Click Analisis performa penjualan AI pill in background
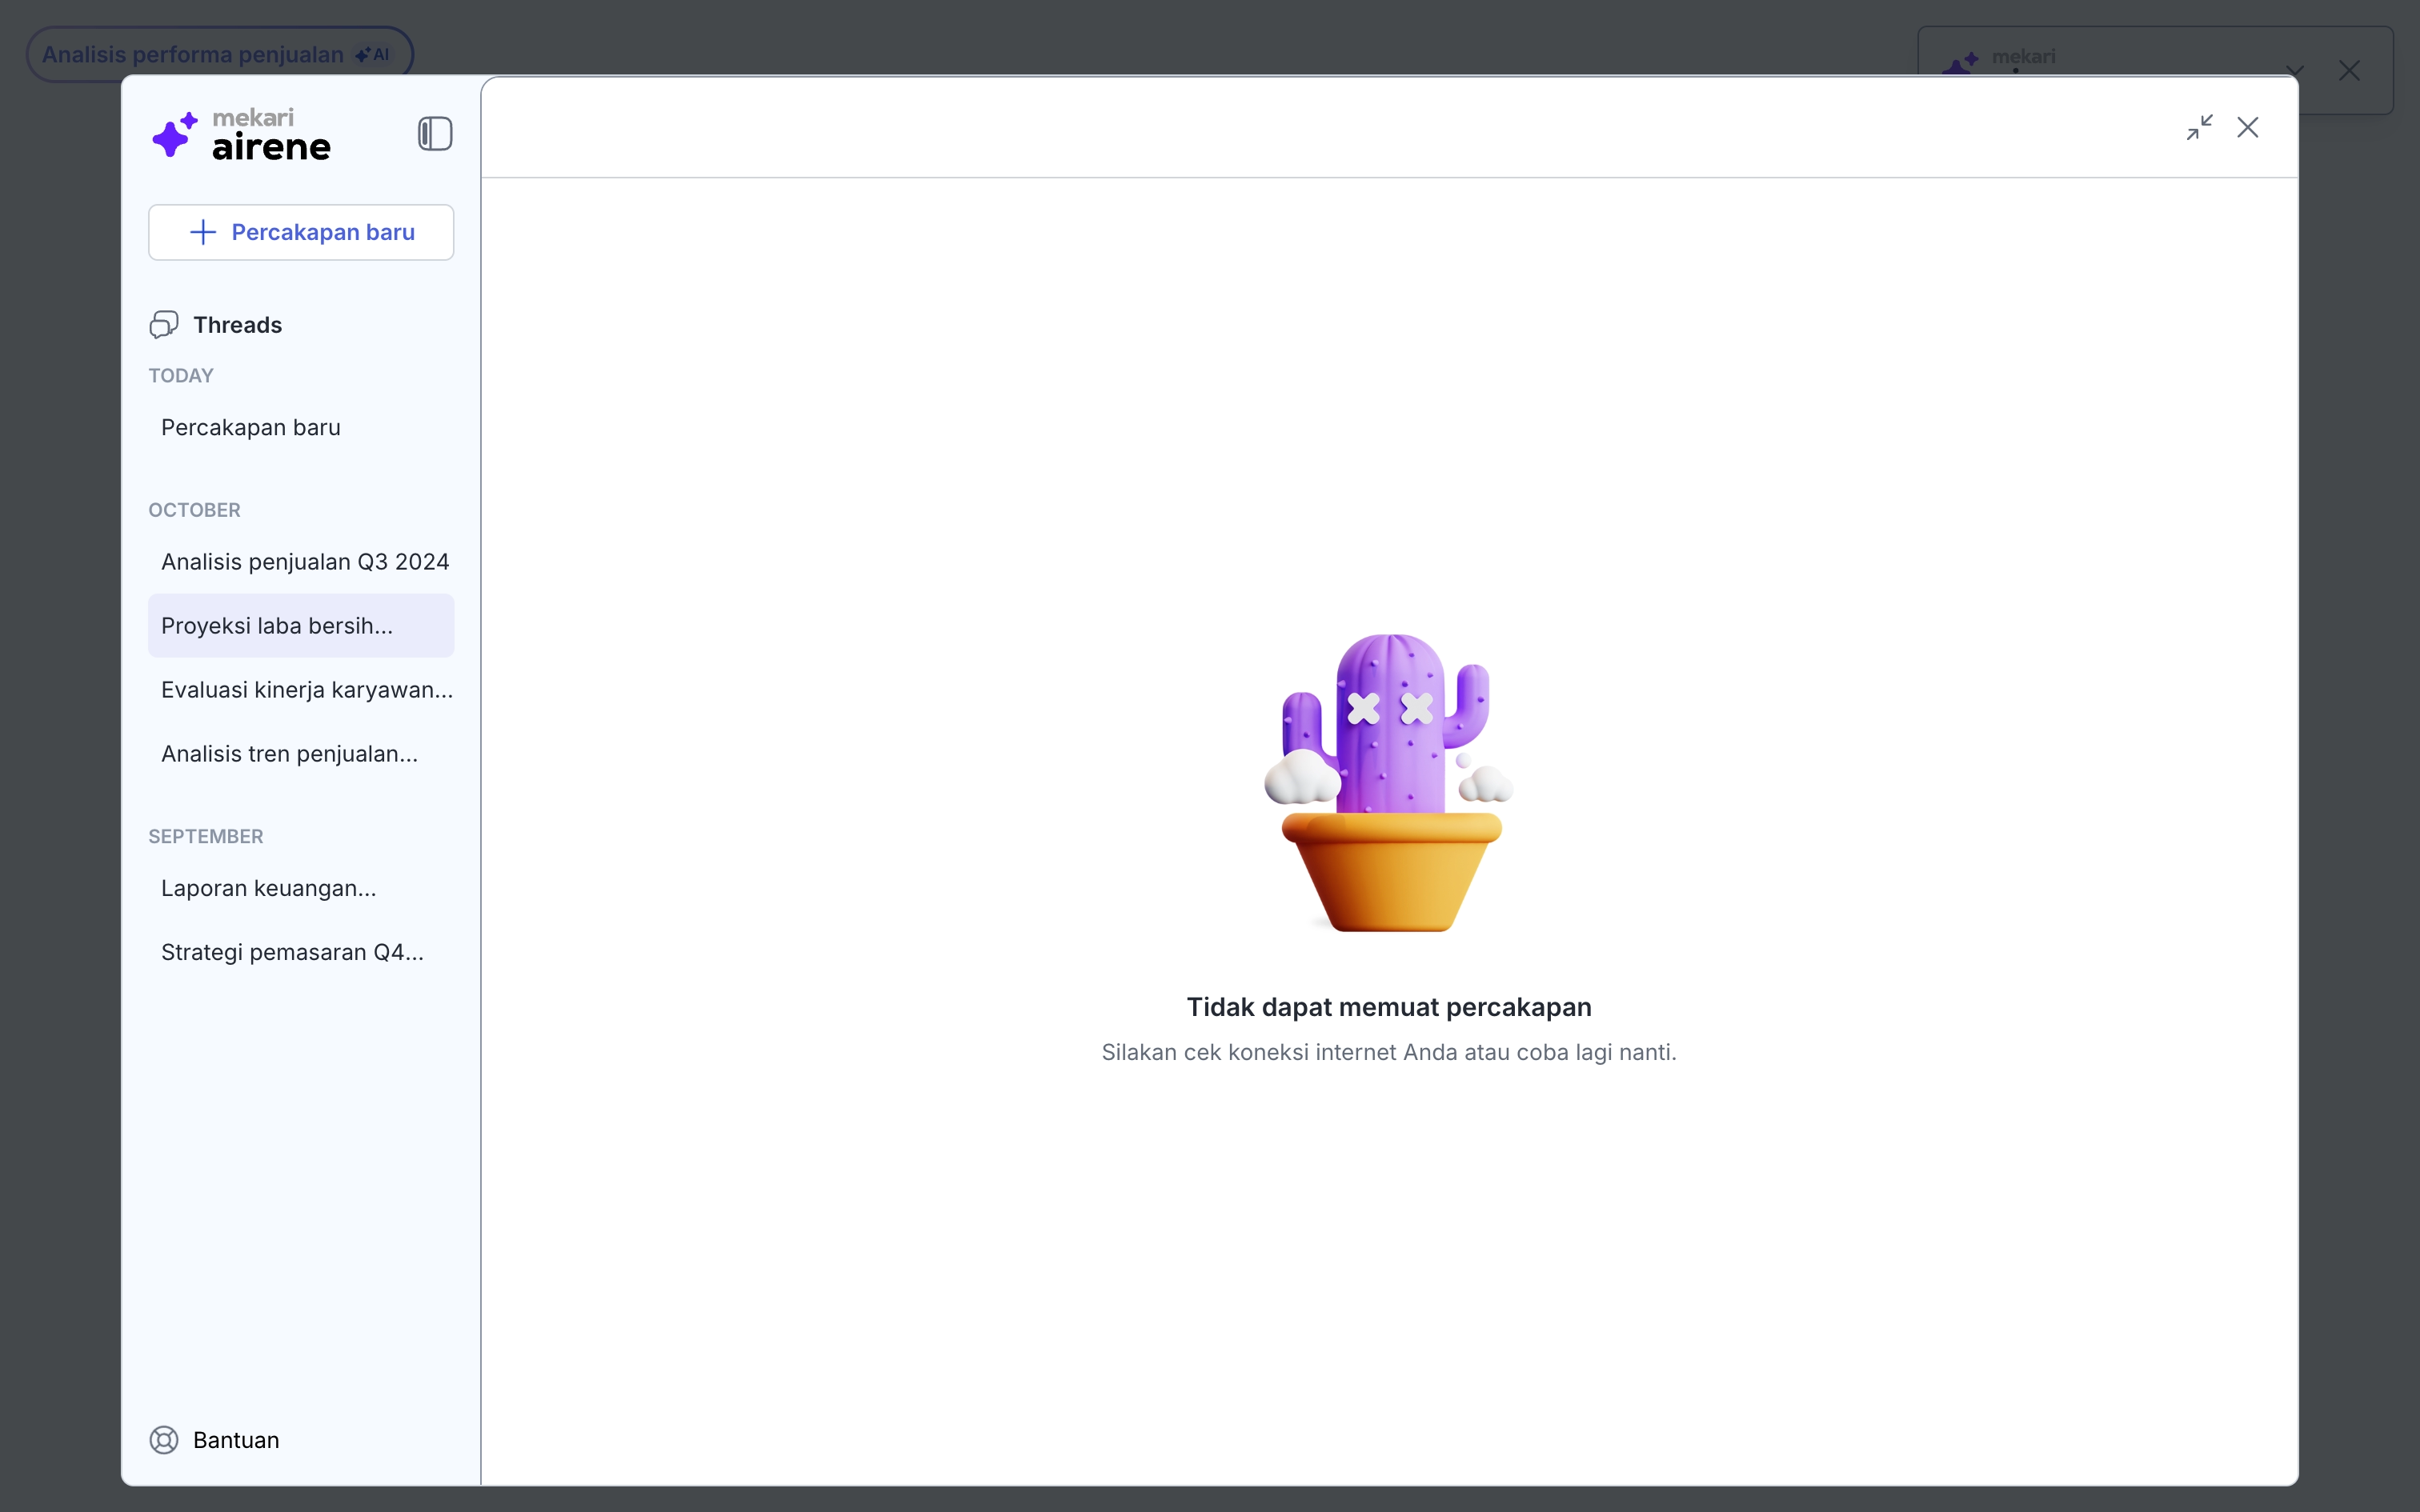The width and height of the screenshot is (2420, 1512). 220,54
